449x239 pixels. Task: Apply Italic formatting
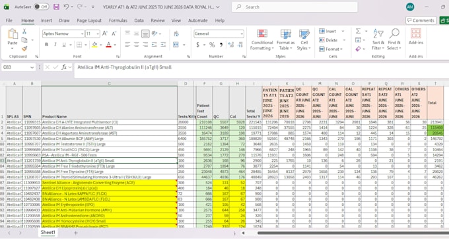tap(55, 45)
